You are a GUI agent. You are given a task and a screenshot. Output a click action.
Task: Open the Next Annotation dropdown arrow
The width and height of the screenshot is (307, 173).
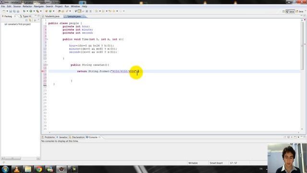pyautogui.click(x=100, y=11)
